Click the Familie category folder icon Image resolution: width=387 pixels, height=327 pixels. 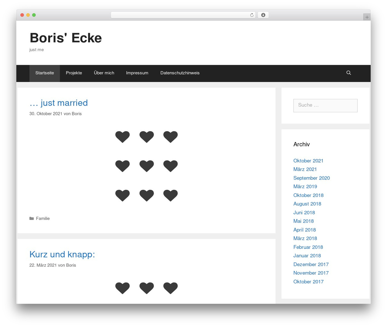[x=31, y=218]
